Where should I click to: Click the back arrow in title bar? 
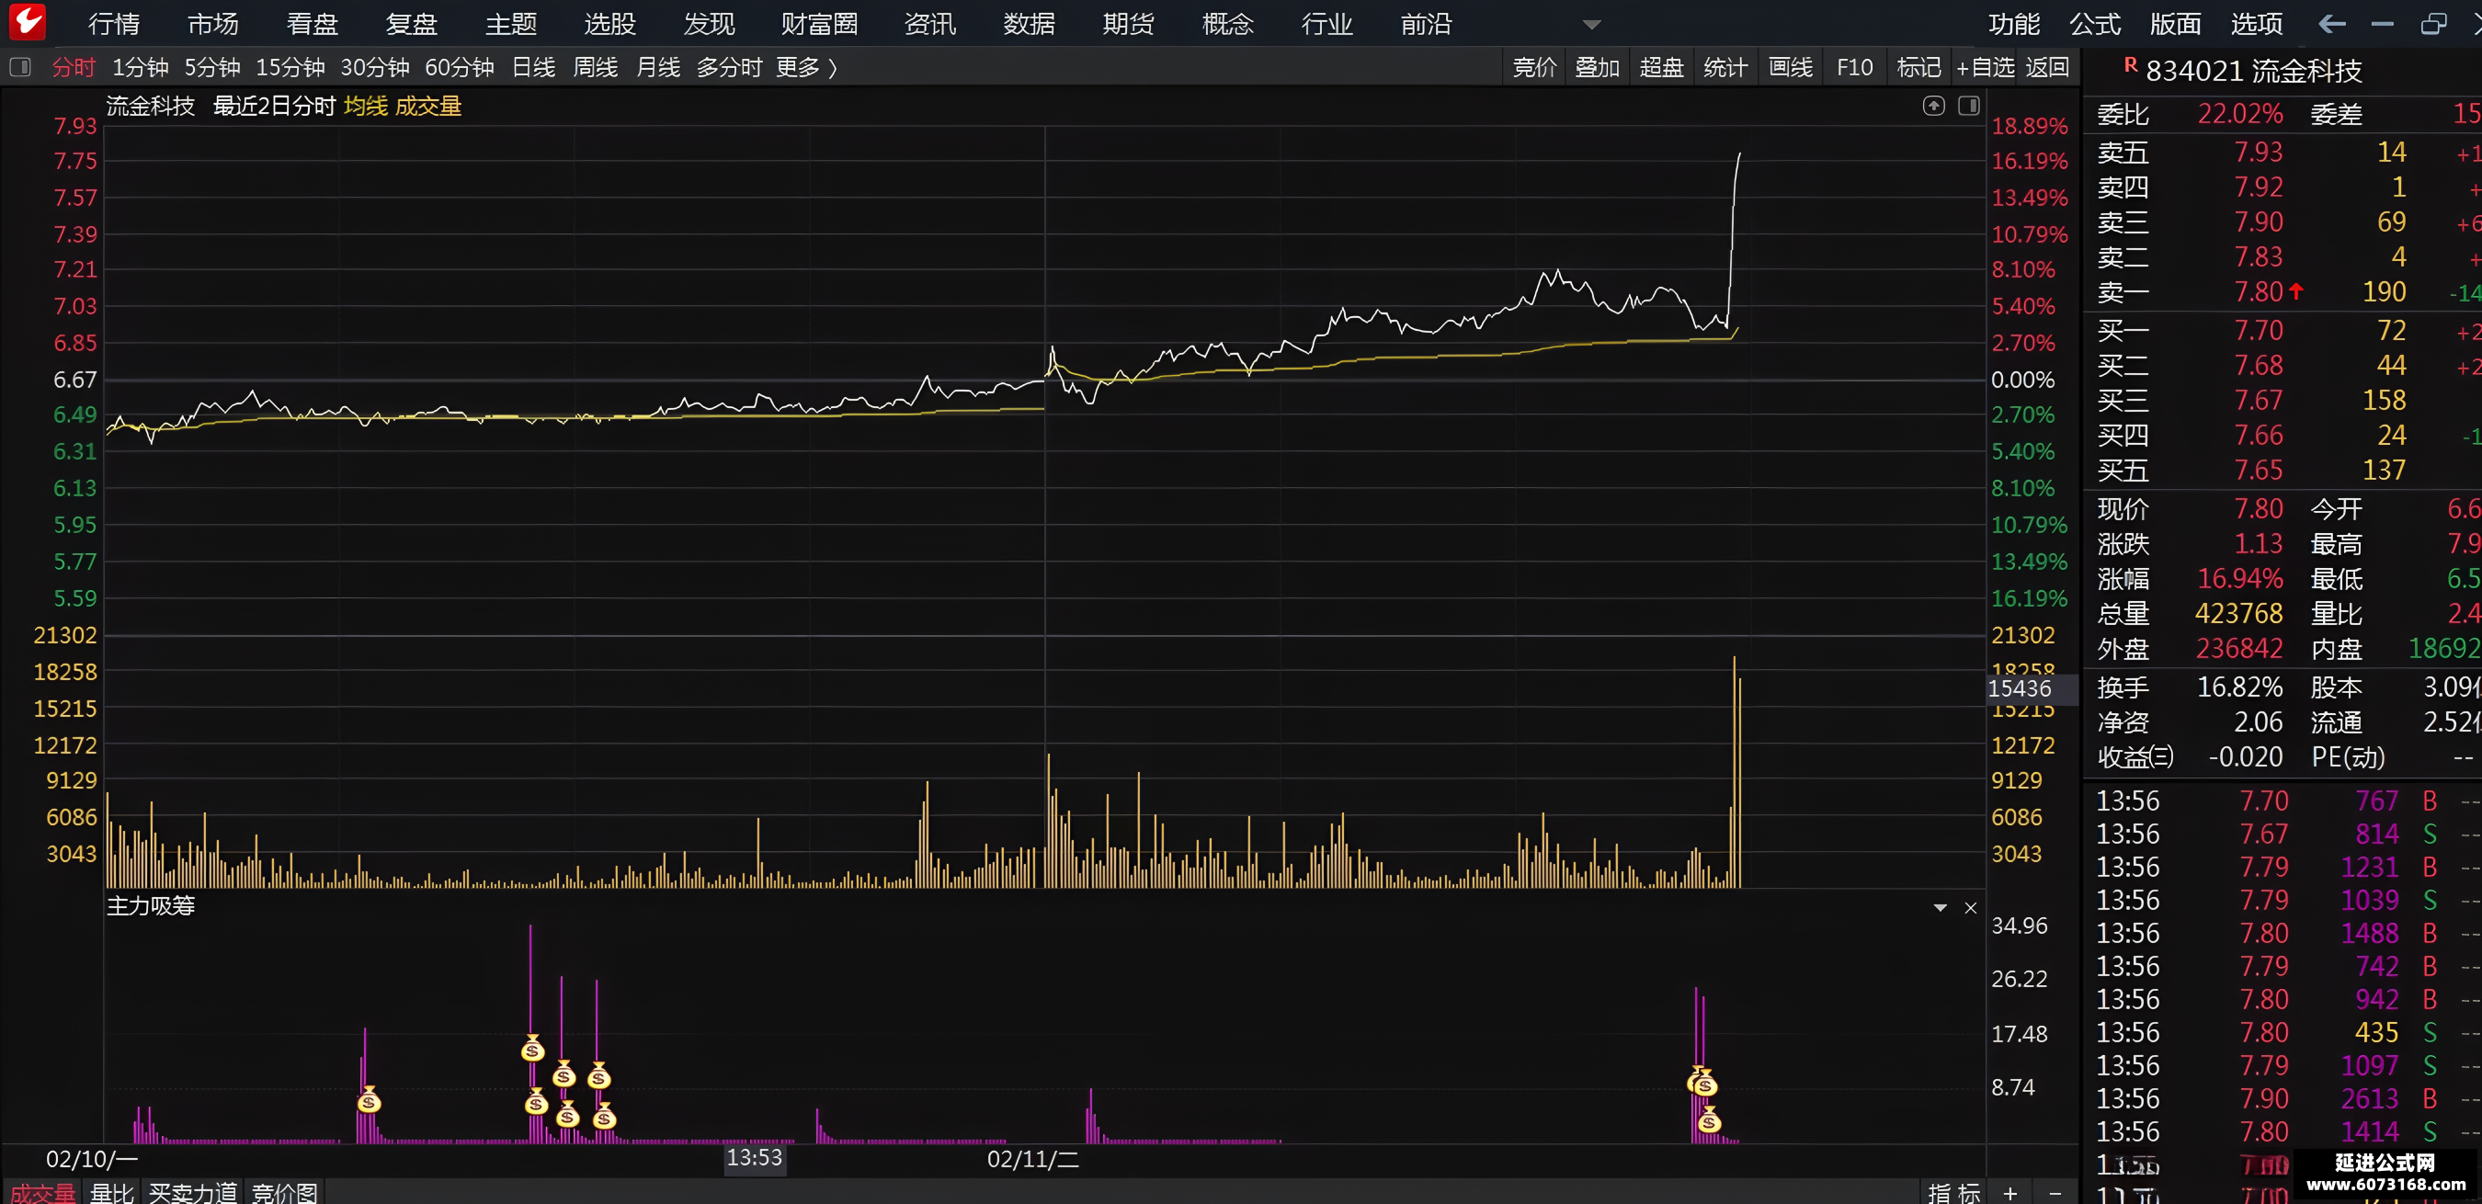click(x=2331, y=24)
